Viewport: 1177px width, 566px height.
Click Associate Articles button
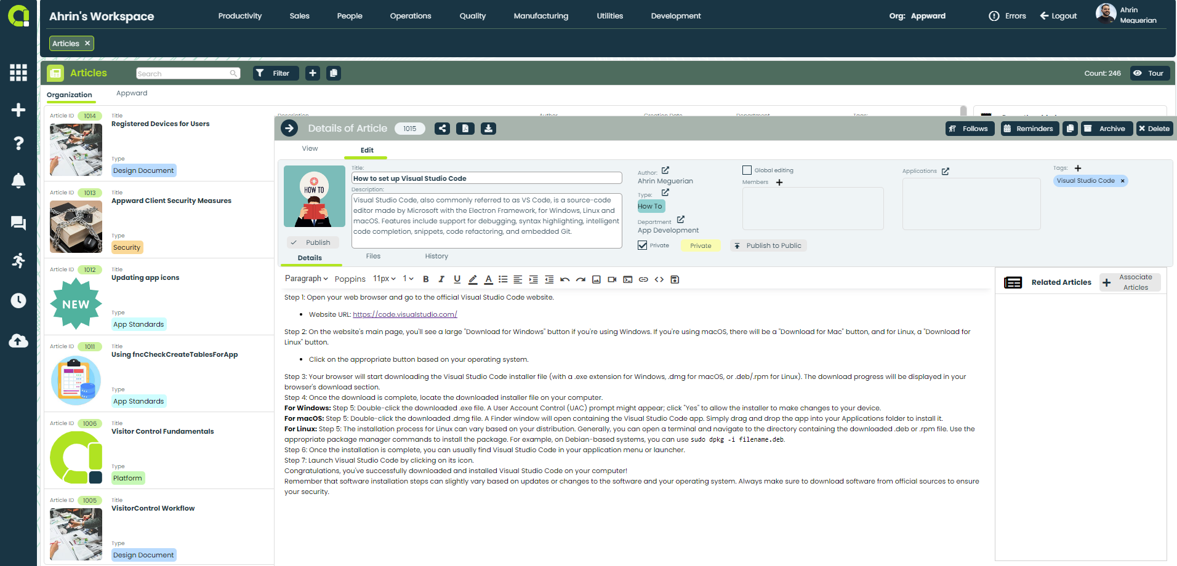pyautogui.click(x=1130, y=282)
